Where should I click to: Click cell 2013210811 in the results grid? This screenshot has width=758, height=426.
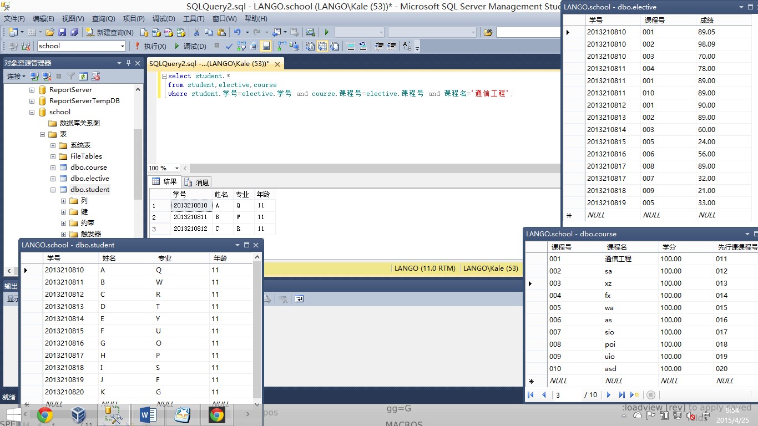coord(190,217)
